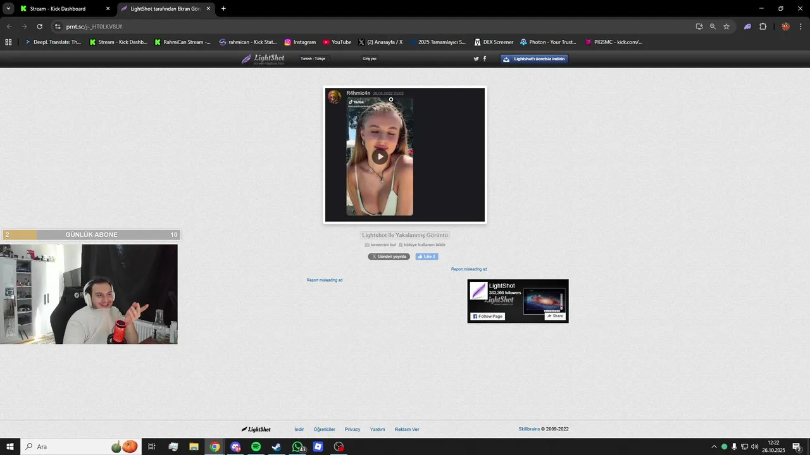Open PIGSMC - kick.com bookmark
The width and height of the screenshot is (810, 455).
point(614,42)
